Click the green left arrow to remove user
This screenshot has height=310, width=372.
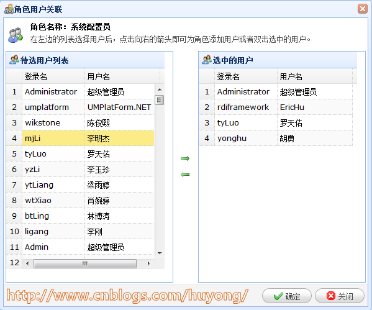pos(185,175)
